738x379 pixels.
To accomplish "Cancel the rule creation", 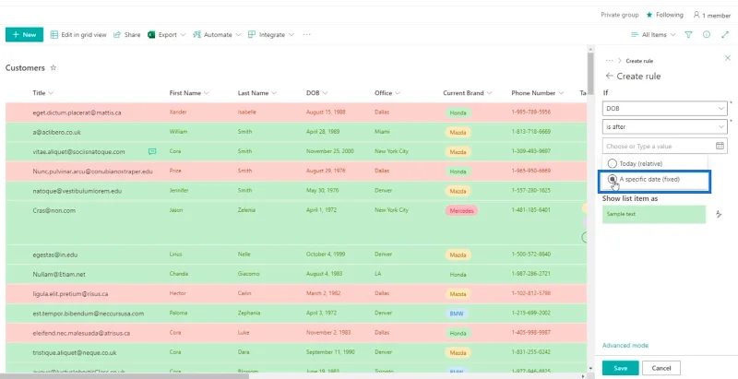I will 661,368.
